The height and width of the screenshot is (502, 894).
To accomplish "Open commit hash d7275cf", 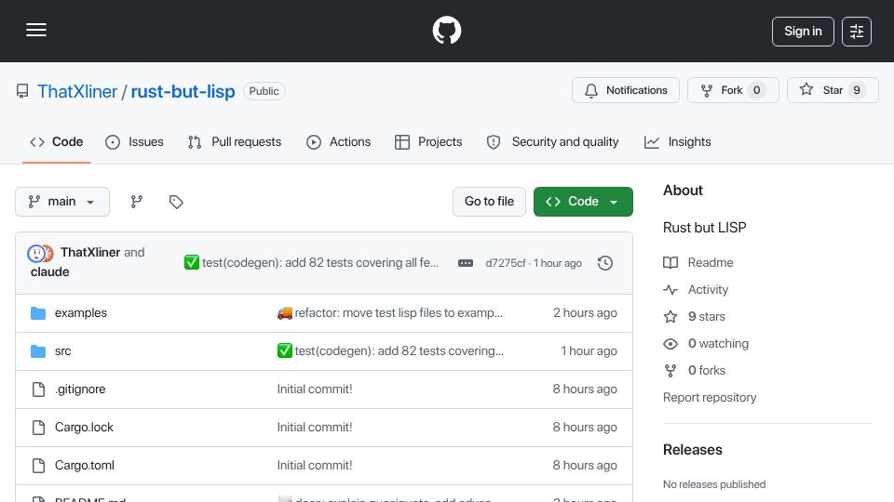I will (x=505, y=263).
